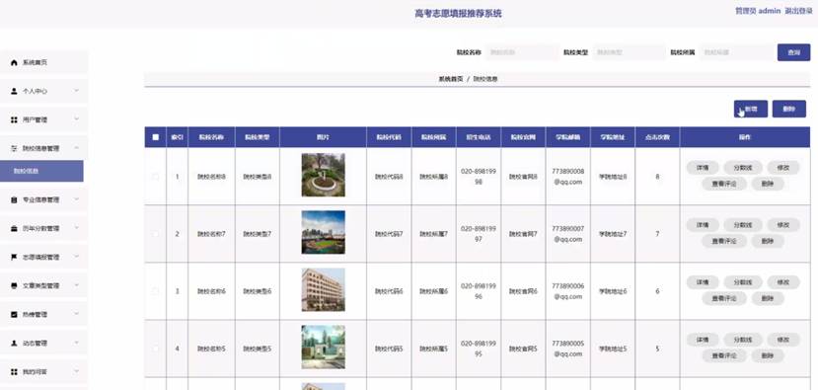Expand the 文章类型管理 chevron
This screenshot has height=390, width=818.
pyautogui.click(x=76, y=285)
